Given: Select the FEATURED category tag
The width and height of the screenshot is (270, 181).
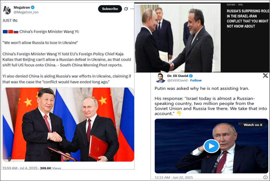Looking at the screenshot, I should (x=231, y=5).
